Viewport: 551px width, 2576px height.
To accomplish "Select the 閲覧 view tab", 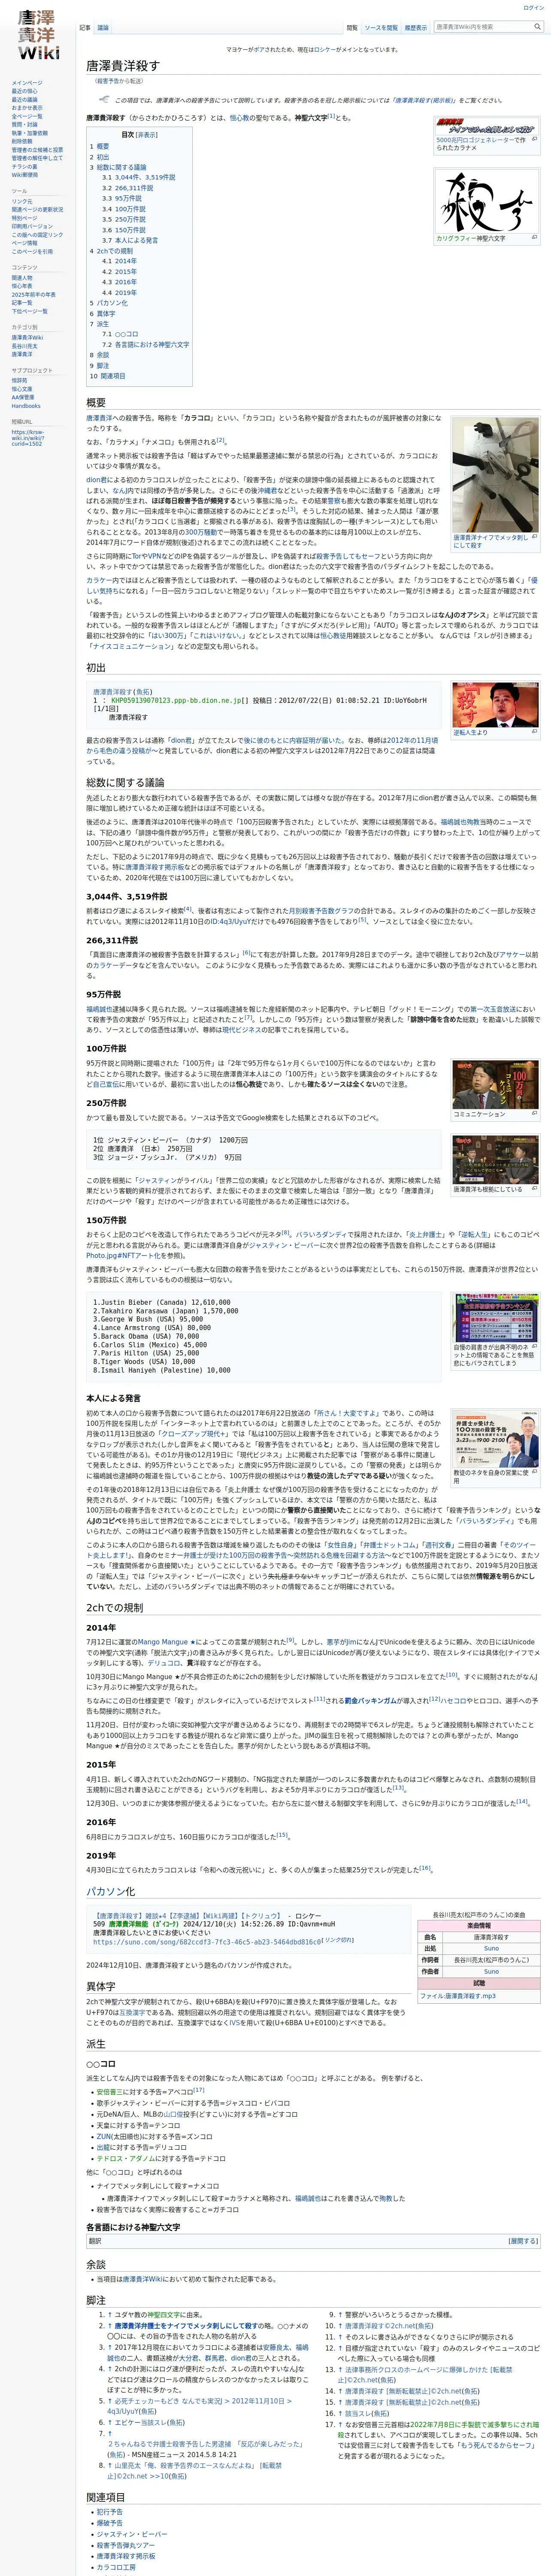I will point(352,28).
